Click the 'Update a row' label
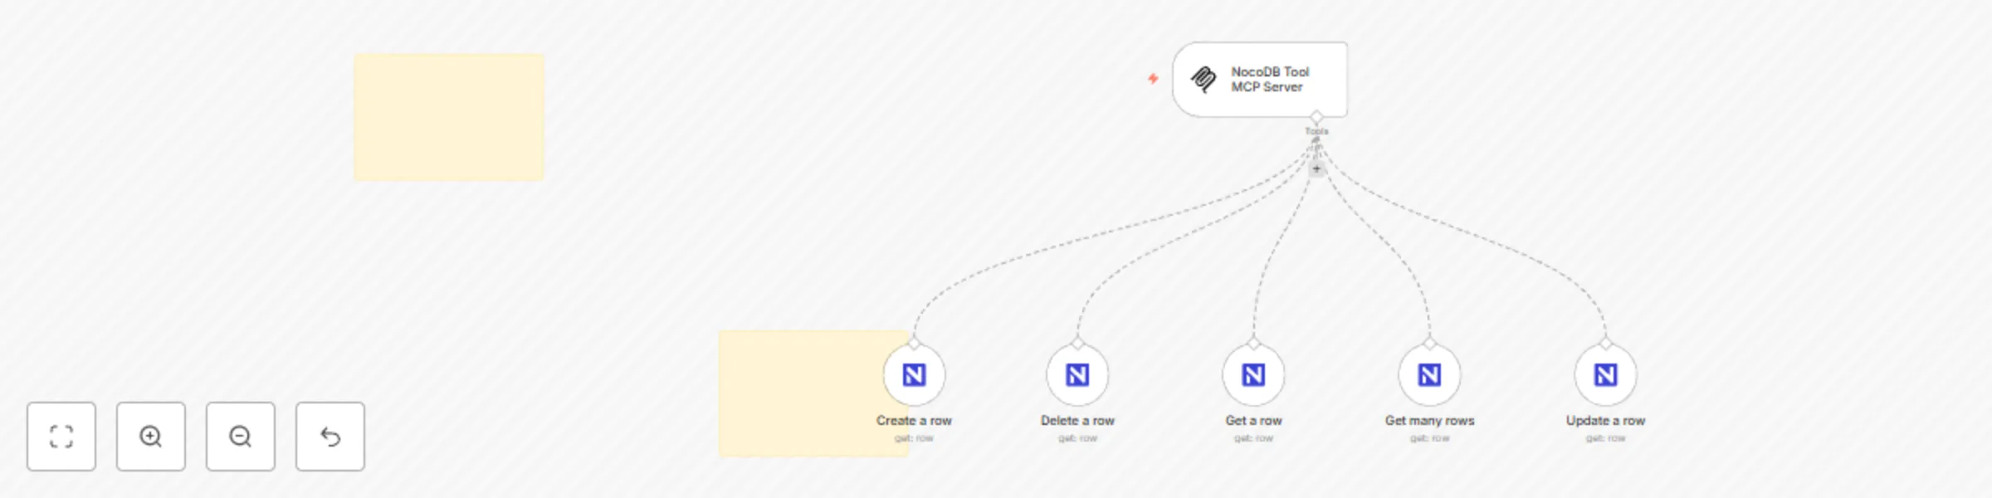Viewport: 1992px width, 498px height. coord(1605,421)
